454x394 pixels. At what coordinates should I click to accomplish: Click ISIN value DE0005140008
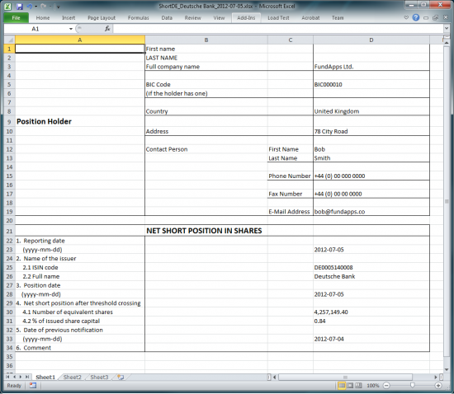tap(371, 267)
